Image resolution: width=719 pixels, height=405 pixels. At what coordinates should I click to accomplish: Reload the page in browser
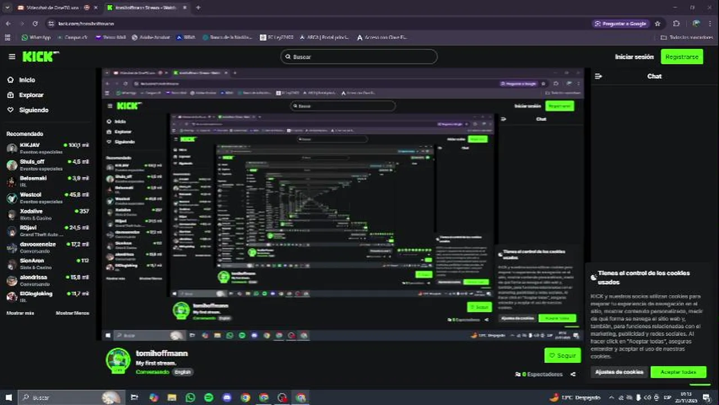(35, 24)
